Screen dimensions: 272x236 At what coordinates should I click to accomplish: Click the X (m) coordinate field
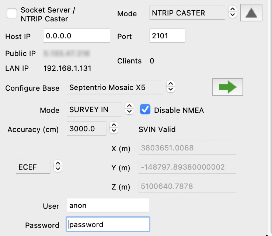click(187, 148)
